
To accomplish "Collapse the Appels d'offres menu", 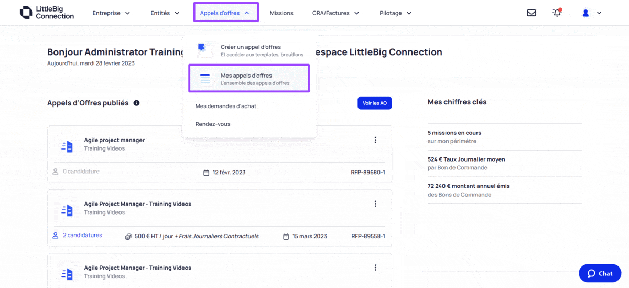I will 226,13.
